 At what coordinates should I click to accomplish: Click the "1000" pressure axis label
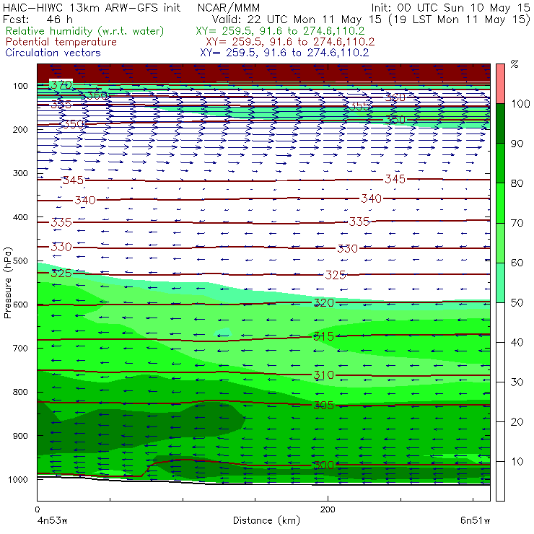point(18,479)
